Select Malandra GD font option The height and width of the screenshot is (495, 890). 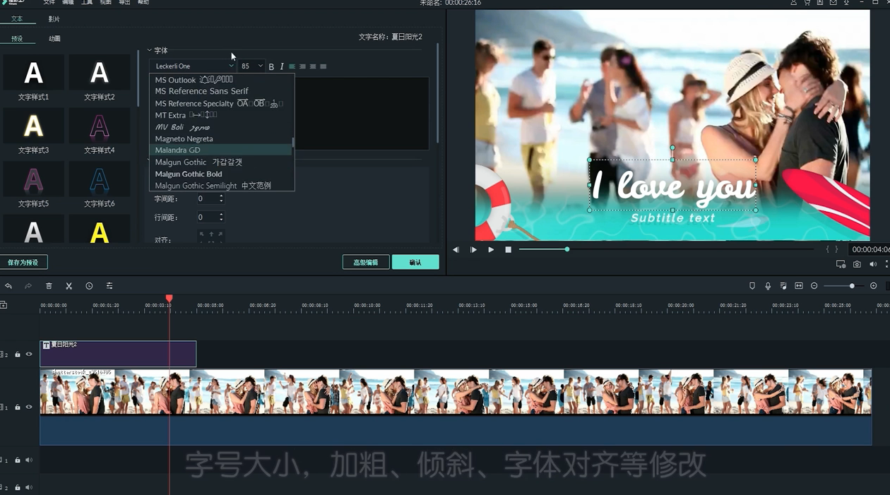pyautogui.click(x=220, y=150)
